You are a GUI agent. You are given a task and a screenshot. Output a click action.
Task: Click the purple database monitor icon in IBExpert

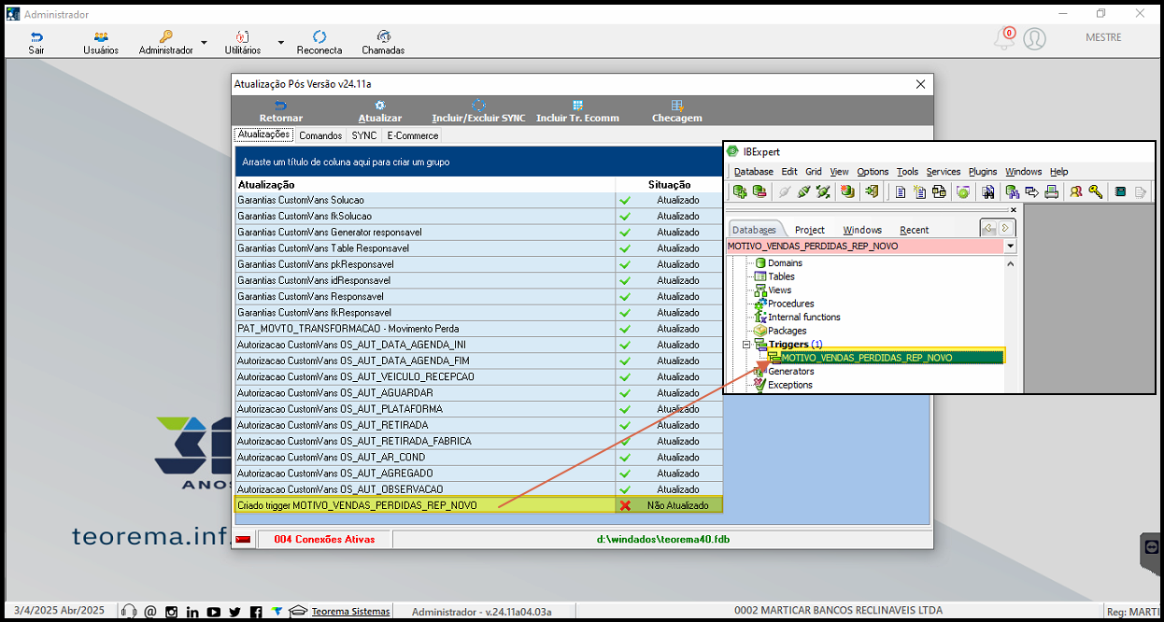coord(1012,191)
